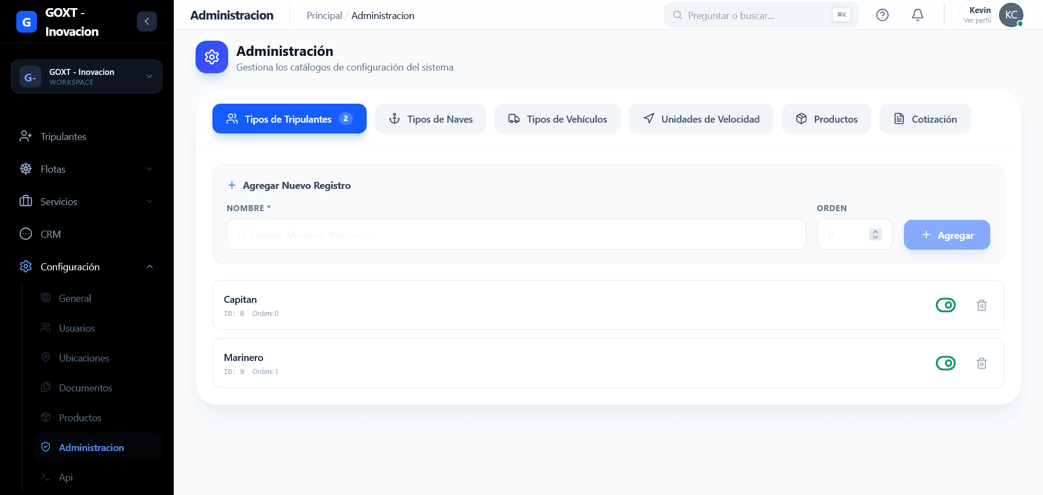The height and width of the screenshot is (495, 1043).
Task: Click the KC profile avatar
Action: [1011, 15]
